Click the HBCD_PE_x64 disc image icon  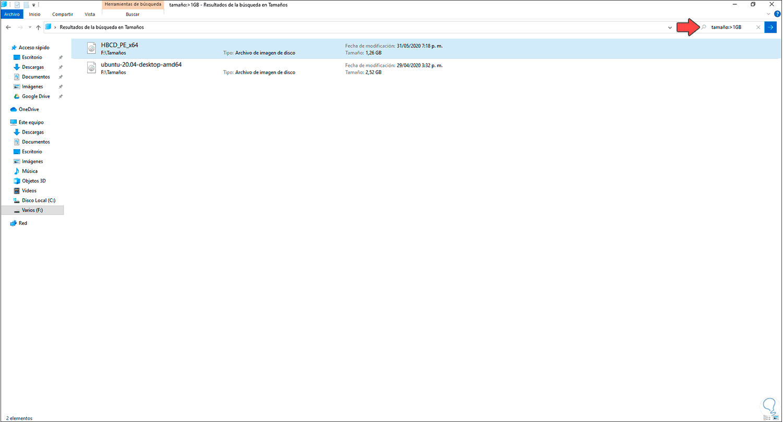coord(92,49)
